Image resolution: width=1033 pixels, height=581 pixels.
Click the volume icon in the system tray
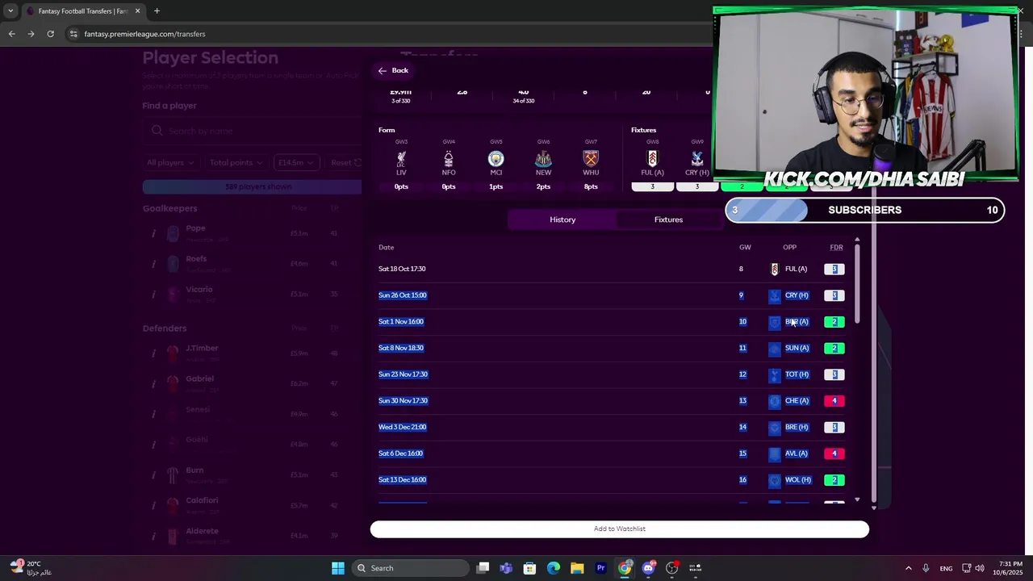coord(980,568)
